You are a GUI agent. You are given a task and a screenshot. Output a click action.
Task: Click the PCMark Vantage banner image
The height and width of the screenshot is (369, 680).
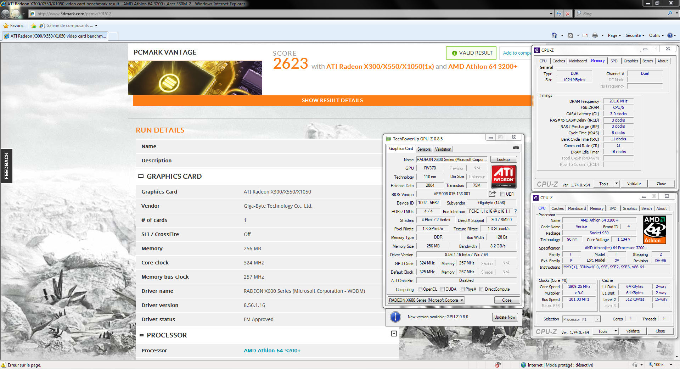[x=195, y=78]
